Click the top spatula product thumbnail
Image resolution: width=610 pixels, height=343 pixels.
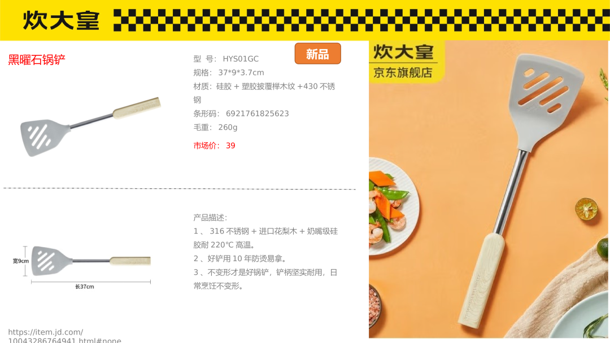coord(90,126)
